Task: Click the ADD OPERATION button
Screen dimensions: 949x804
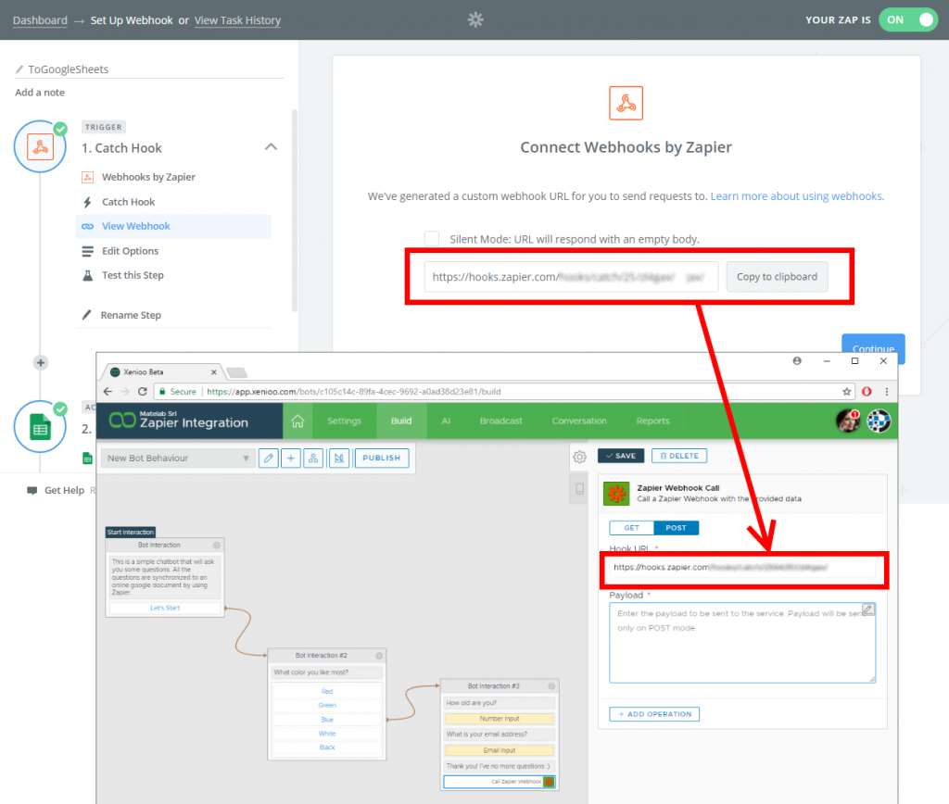Action: [654, 714]
